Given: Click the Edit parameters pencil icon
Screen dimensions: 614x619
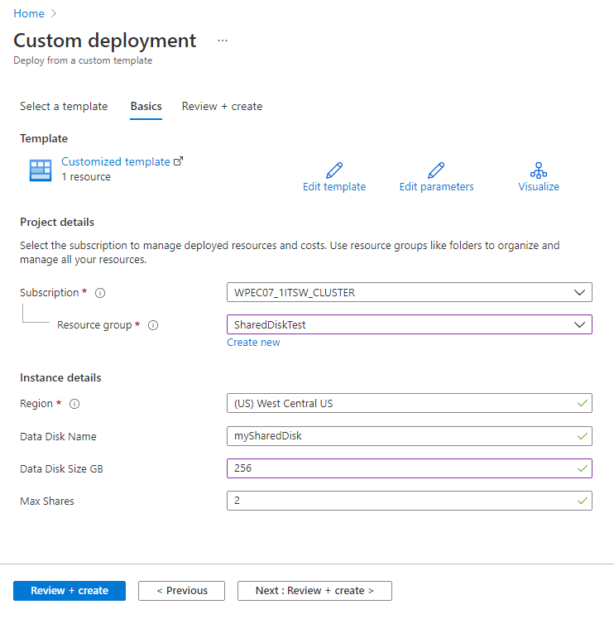Looking at the screenshot, I should tap(436, 170).
